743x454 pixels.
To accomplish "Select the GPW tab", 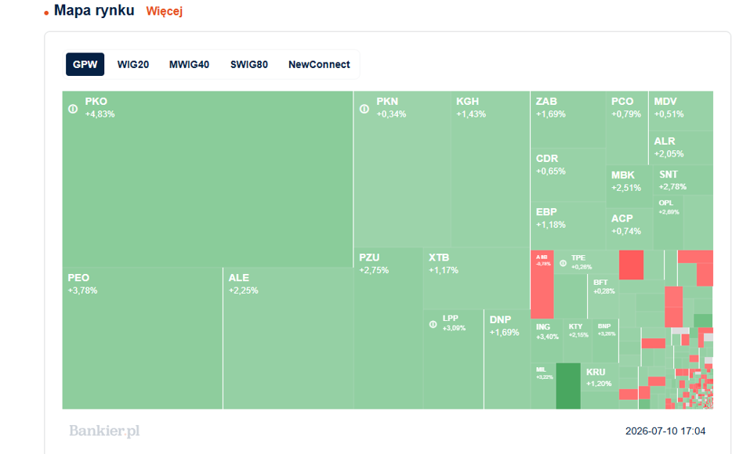I will 85,64.
